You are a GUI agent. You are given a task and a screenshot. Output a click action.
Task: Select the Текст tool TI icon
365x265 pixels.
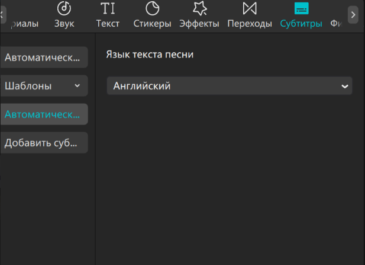[x=108, y=8]
